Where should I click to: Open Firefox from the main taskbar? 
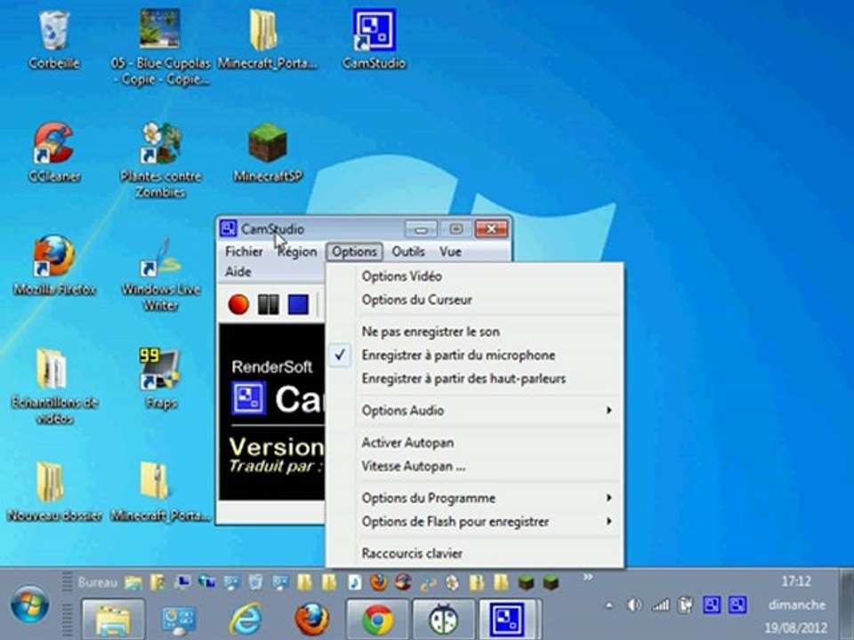click(311, 619)
